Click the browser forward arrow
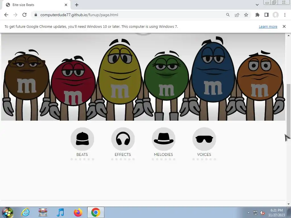The image size is (291, 218). (x=15, y=15)
